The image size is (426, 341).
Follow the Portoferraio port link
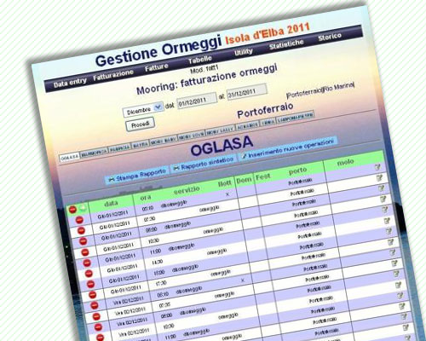tap(305, 93)
